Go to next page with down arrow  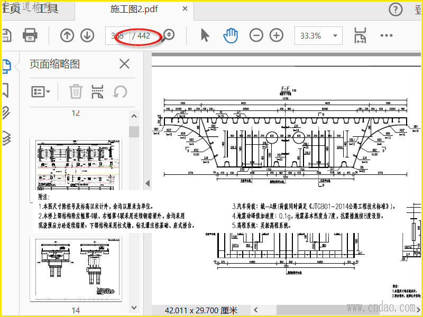87,35
